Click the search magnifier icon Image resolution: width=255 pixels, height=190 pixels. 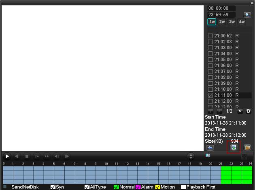(247, 15)
